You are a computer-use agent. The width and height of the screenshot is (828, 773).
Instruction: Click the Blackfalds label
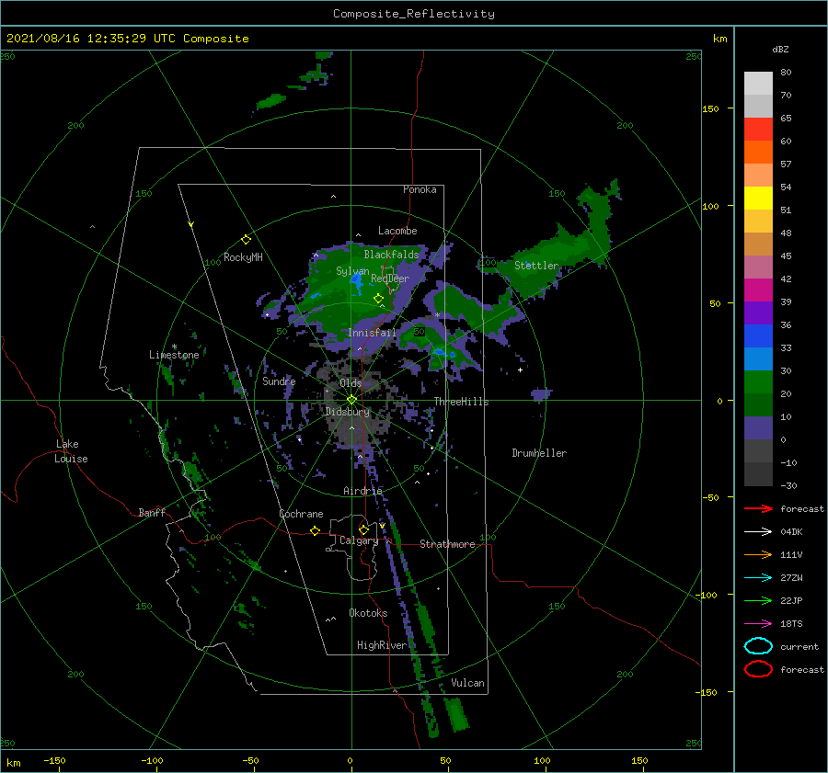391,255
